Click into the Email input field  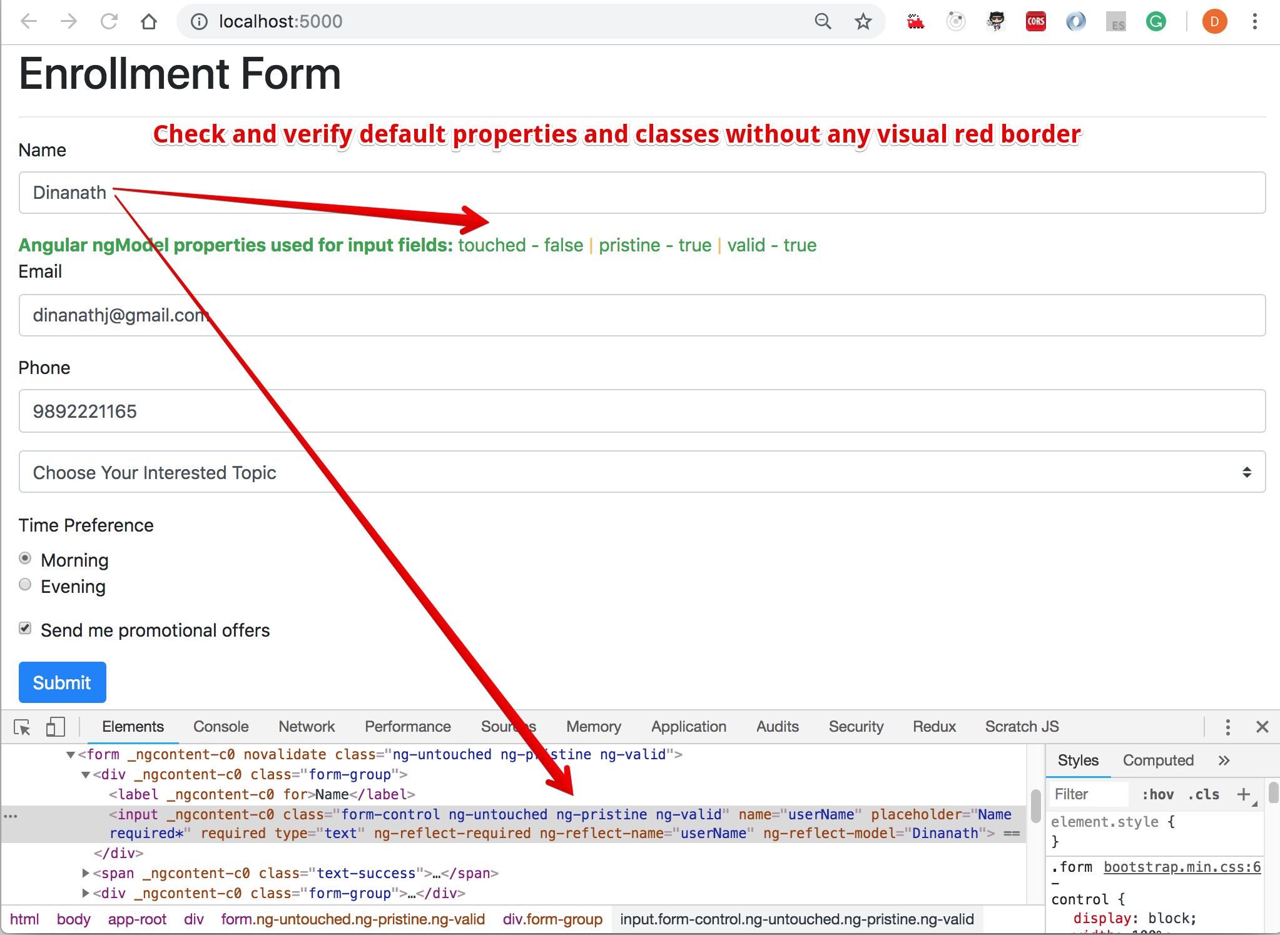(642, 315)
